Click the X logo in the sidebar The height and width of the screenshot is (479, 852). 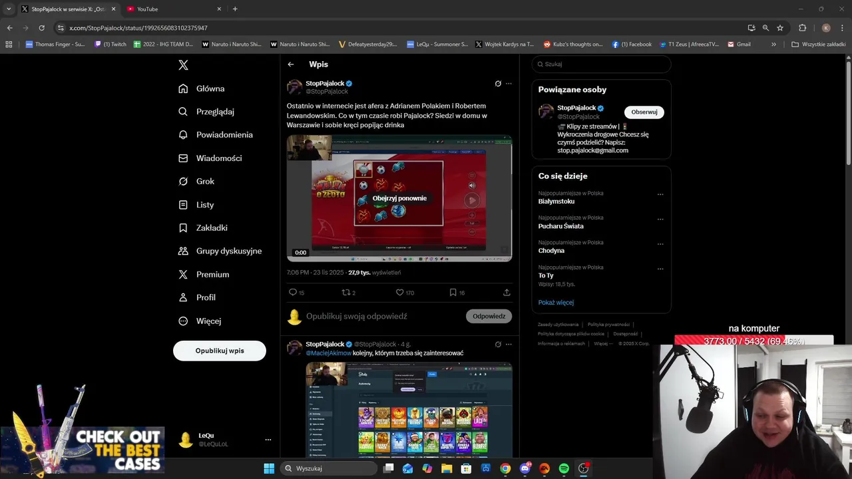[x=184, y=65]
